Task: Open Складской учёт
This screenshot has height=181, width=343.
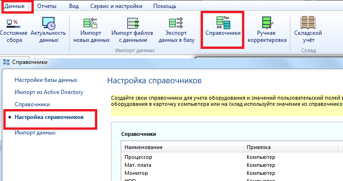Action: point(308,30)
